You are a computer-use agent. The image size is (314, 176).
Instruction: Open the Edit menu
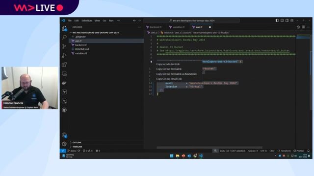coord(77,21)
